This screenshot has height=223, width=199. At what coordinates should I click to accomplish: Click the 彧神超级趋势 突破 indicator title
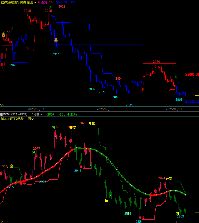(x=13, y=2)
